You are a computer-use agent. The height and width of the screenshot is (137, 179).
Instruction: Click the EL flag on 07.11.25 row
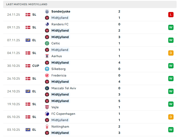pyautogui.click(x=28, y=40)
